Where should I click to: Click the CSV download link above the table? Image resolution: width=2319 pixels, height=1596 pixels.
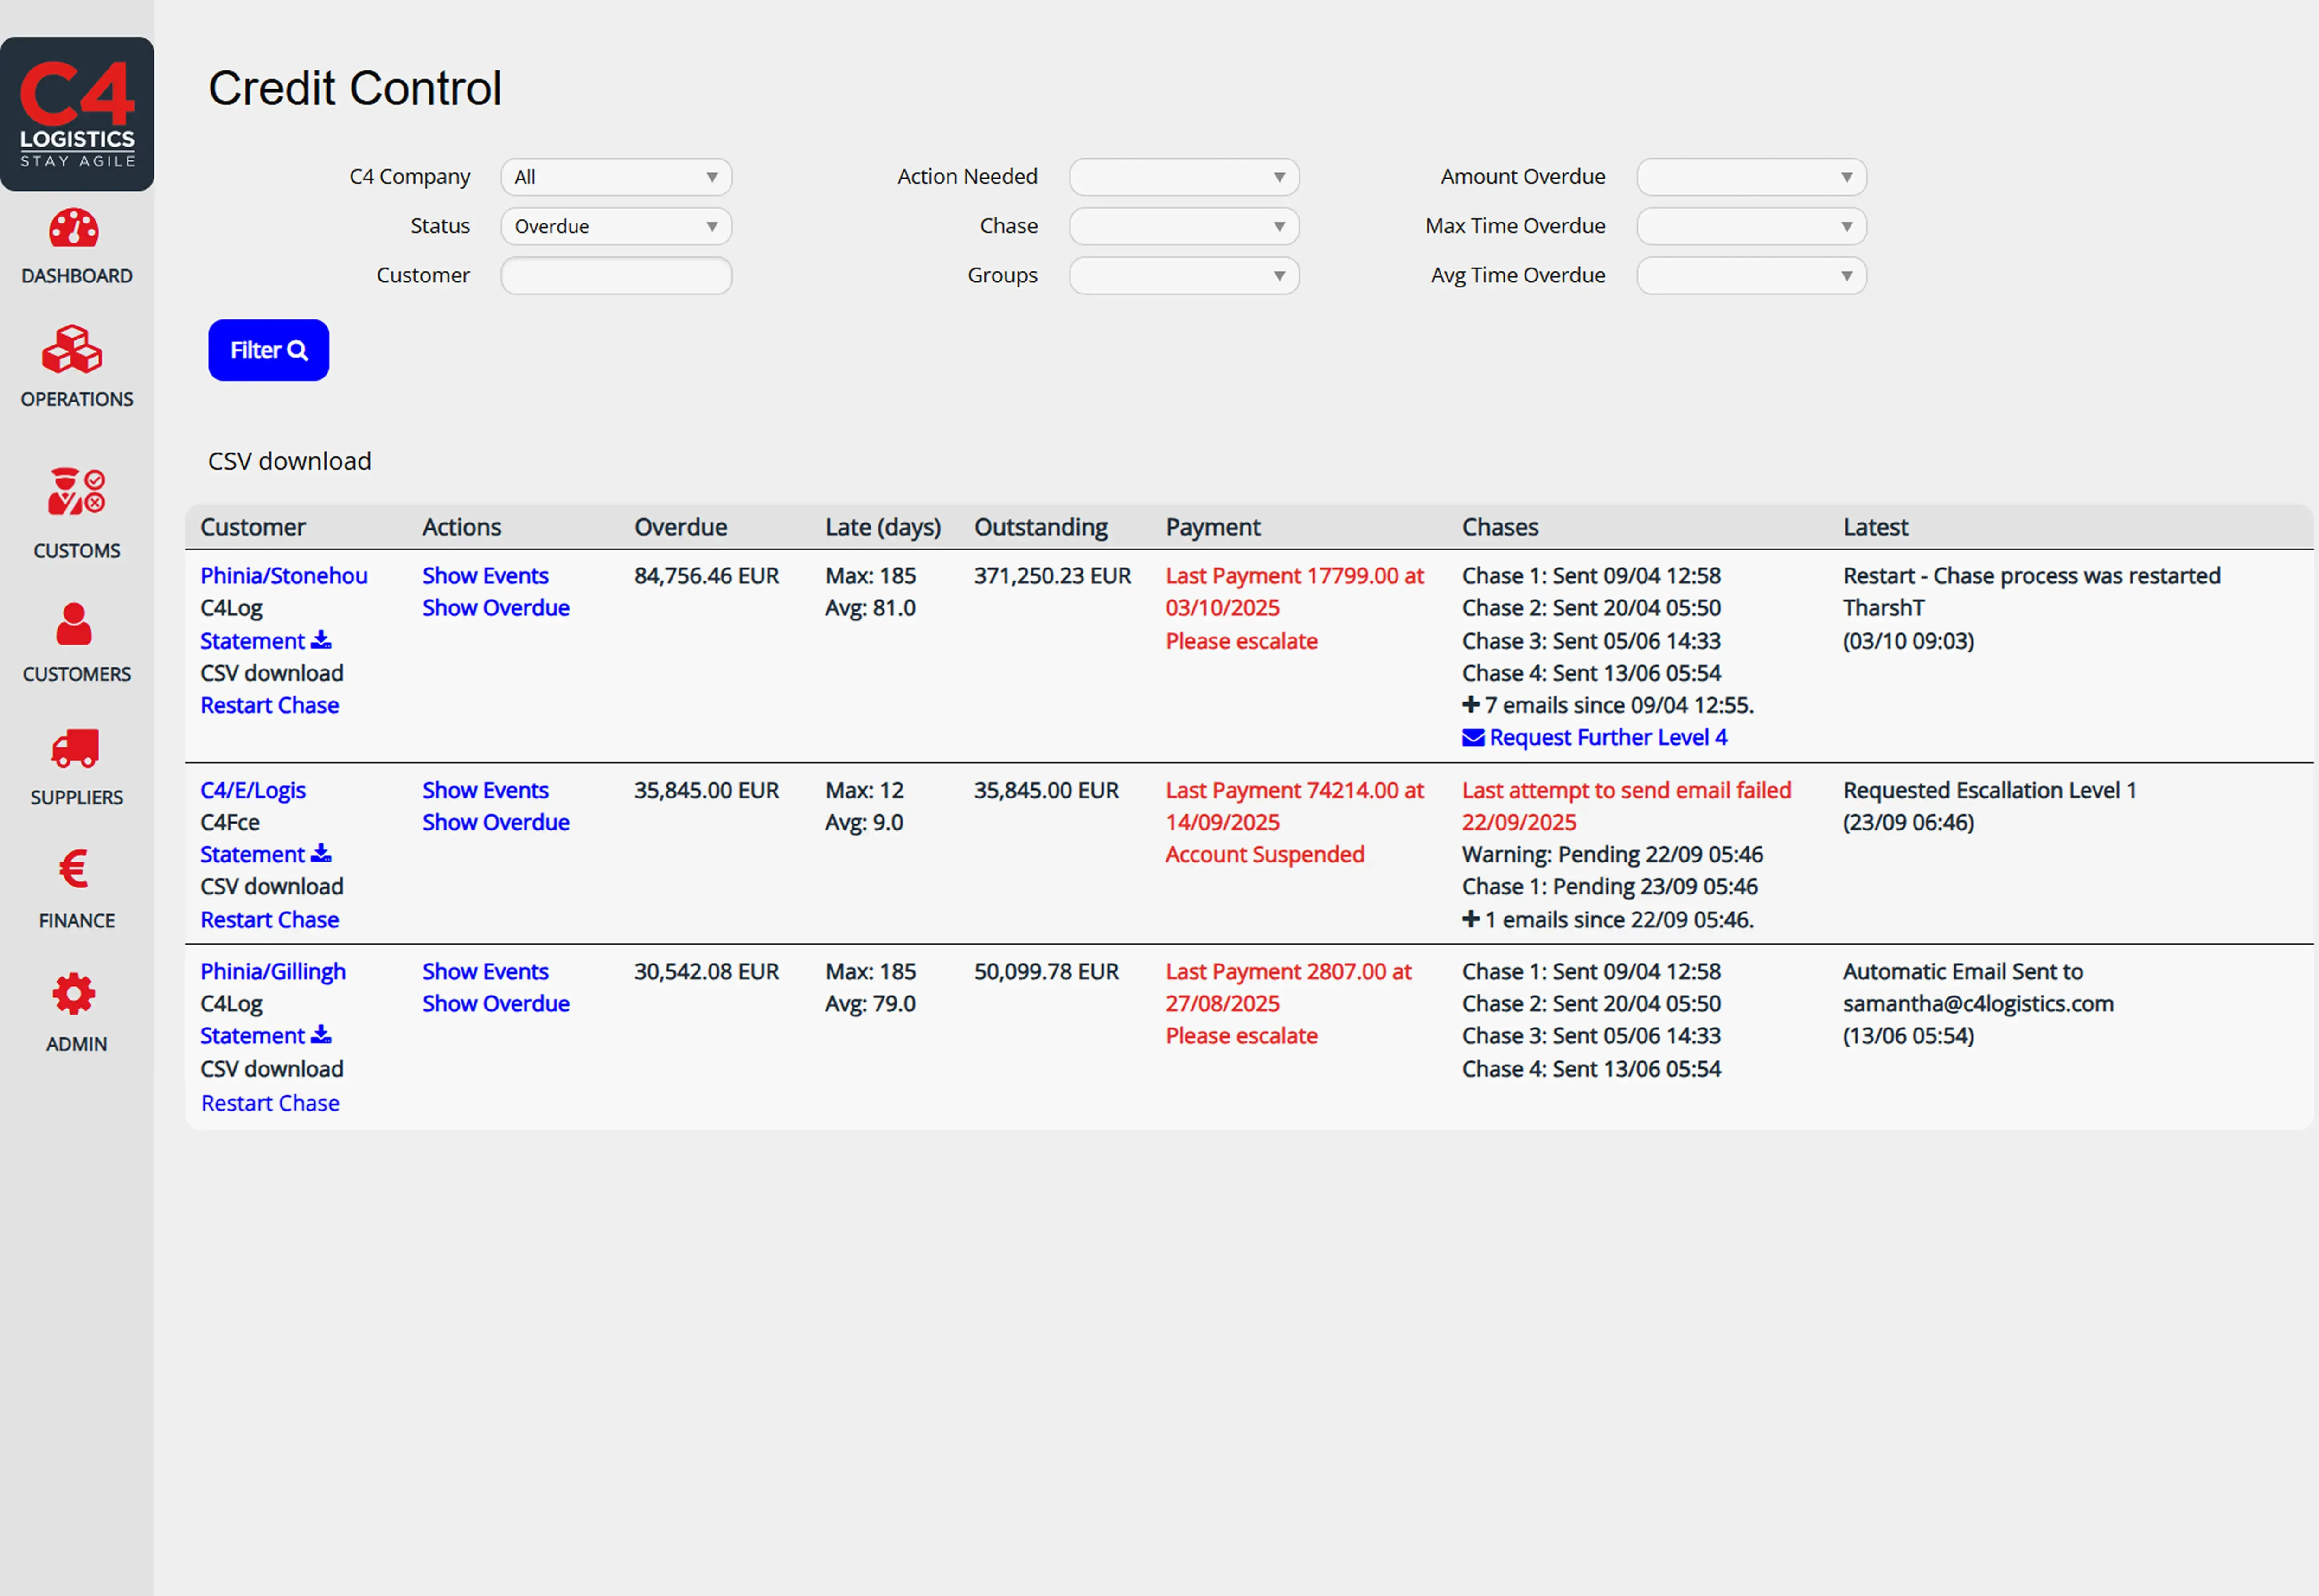[289, 461]
